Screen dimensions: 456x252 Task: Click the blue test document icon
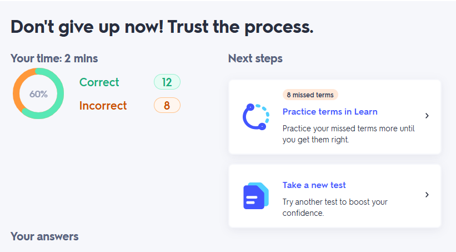point(255,195)
